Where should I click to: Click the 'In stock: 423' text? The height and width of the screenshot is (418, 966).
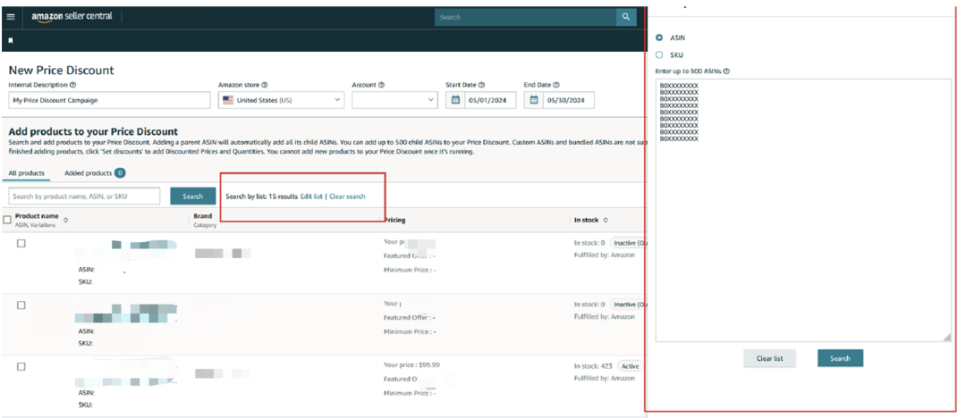click(593, 365)
